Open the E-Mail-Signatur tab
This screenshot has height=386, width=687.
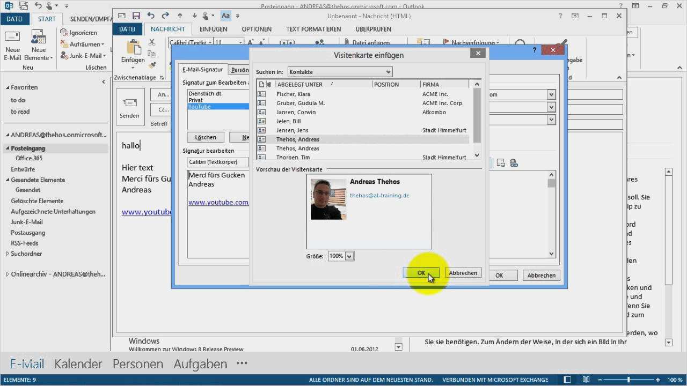pos(202,70)
